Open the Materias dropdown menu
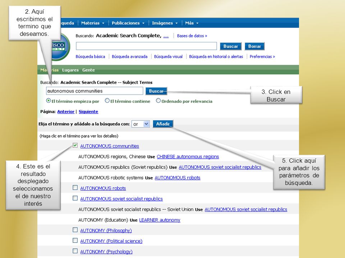345x258 pixels. click(93, 23)
